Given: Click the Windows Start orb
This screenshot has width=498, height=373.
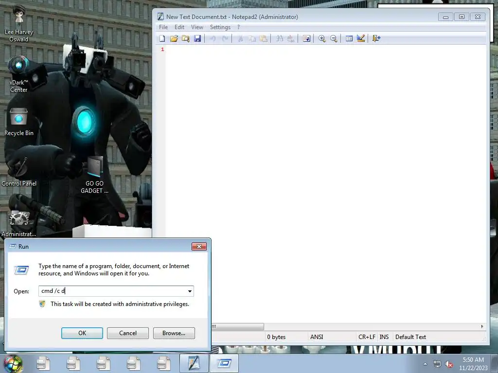Looking at the screenshot, I should tap(13, 364).
